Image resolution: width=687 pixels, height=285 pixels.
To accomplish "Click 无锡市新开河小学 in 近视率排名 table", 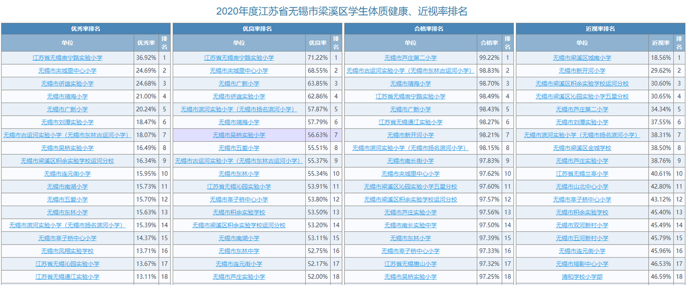I will (x=582, y=71).
